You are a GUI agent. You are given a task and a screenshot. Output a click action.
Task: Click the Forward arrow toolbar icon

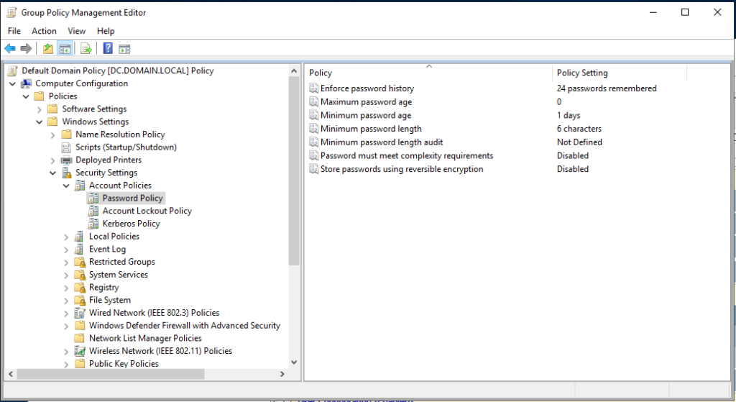click(x=26, y=48)
